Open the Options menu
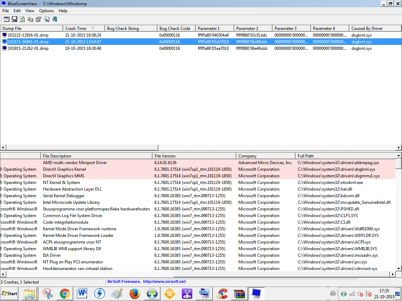Image resolution: width=402 pixels, height=301 pixels. tap(46, 11)
